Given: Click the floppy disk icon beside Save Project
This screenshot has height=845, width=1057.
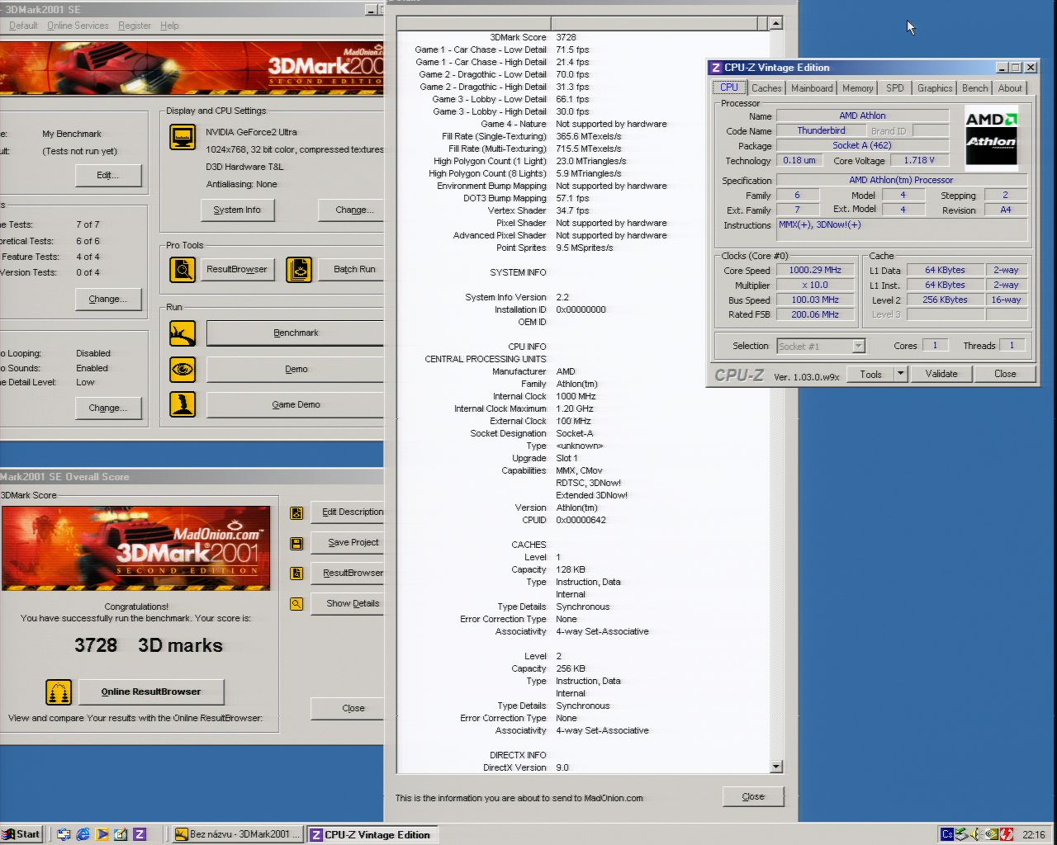Looking at the screenshot, I should tap(296, 543).
